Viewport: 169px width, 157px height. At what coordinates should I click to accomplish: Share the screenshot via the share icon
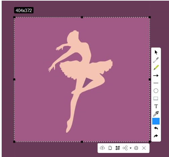(125, 148)
